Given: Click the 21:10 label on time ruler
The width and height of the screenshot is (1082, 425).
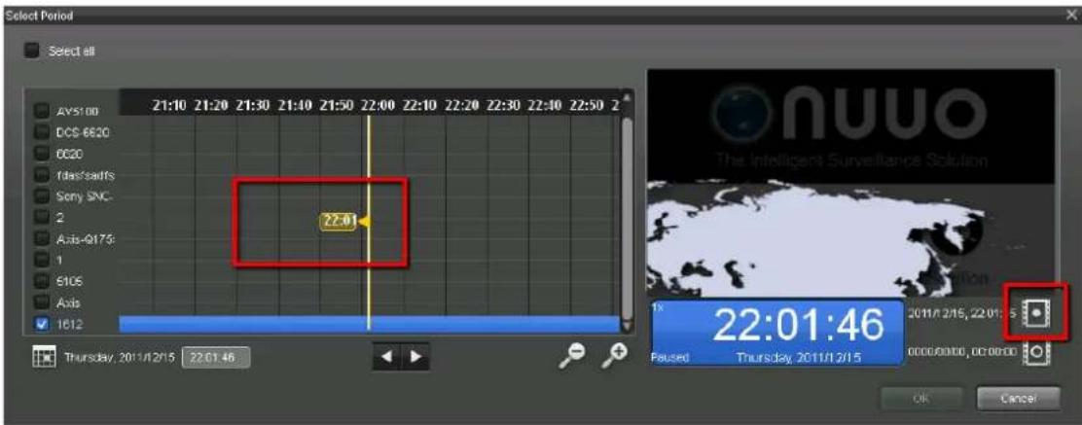Looking at the screenshot, I should tap(169, 105).
